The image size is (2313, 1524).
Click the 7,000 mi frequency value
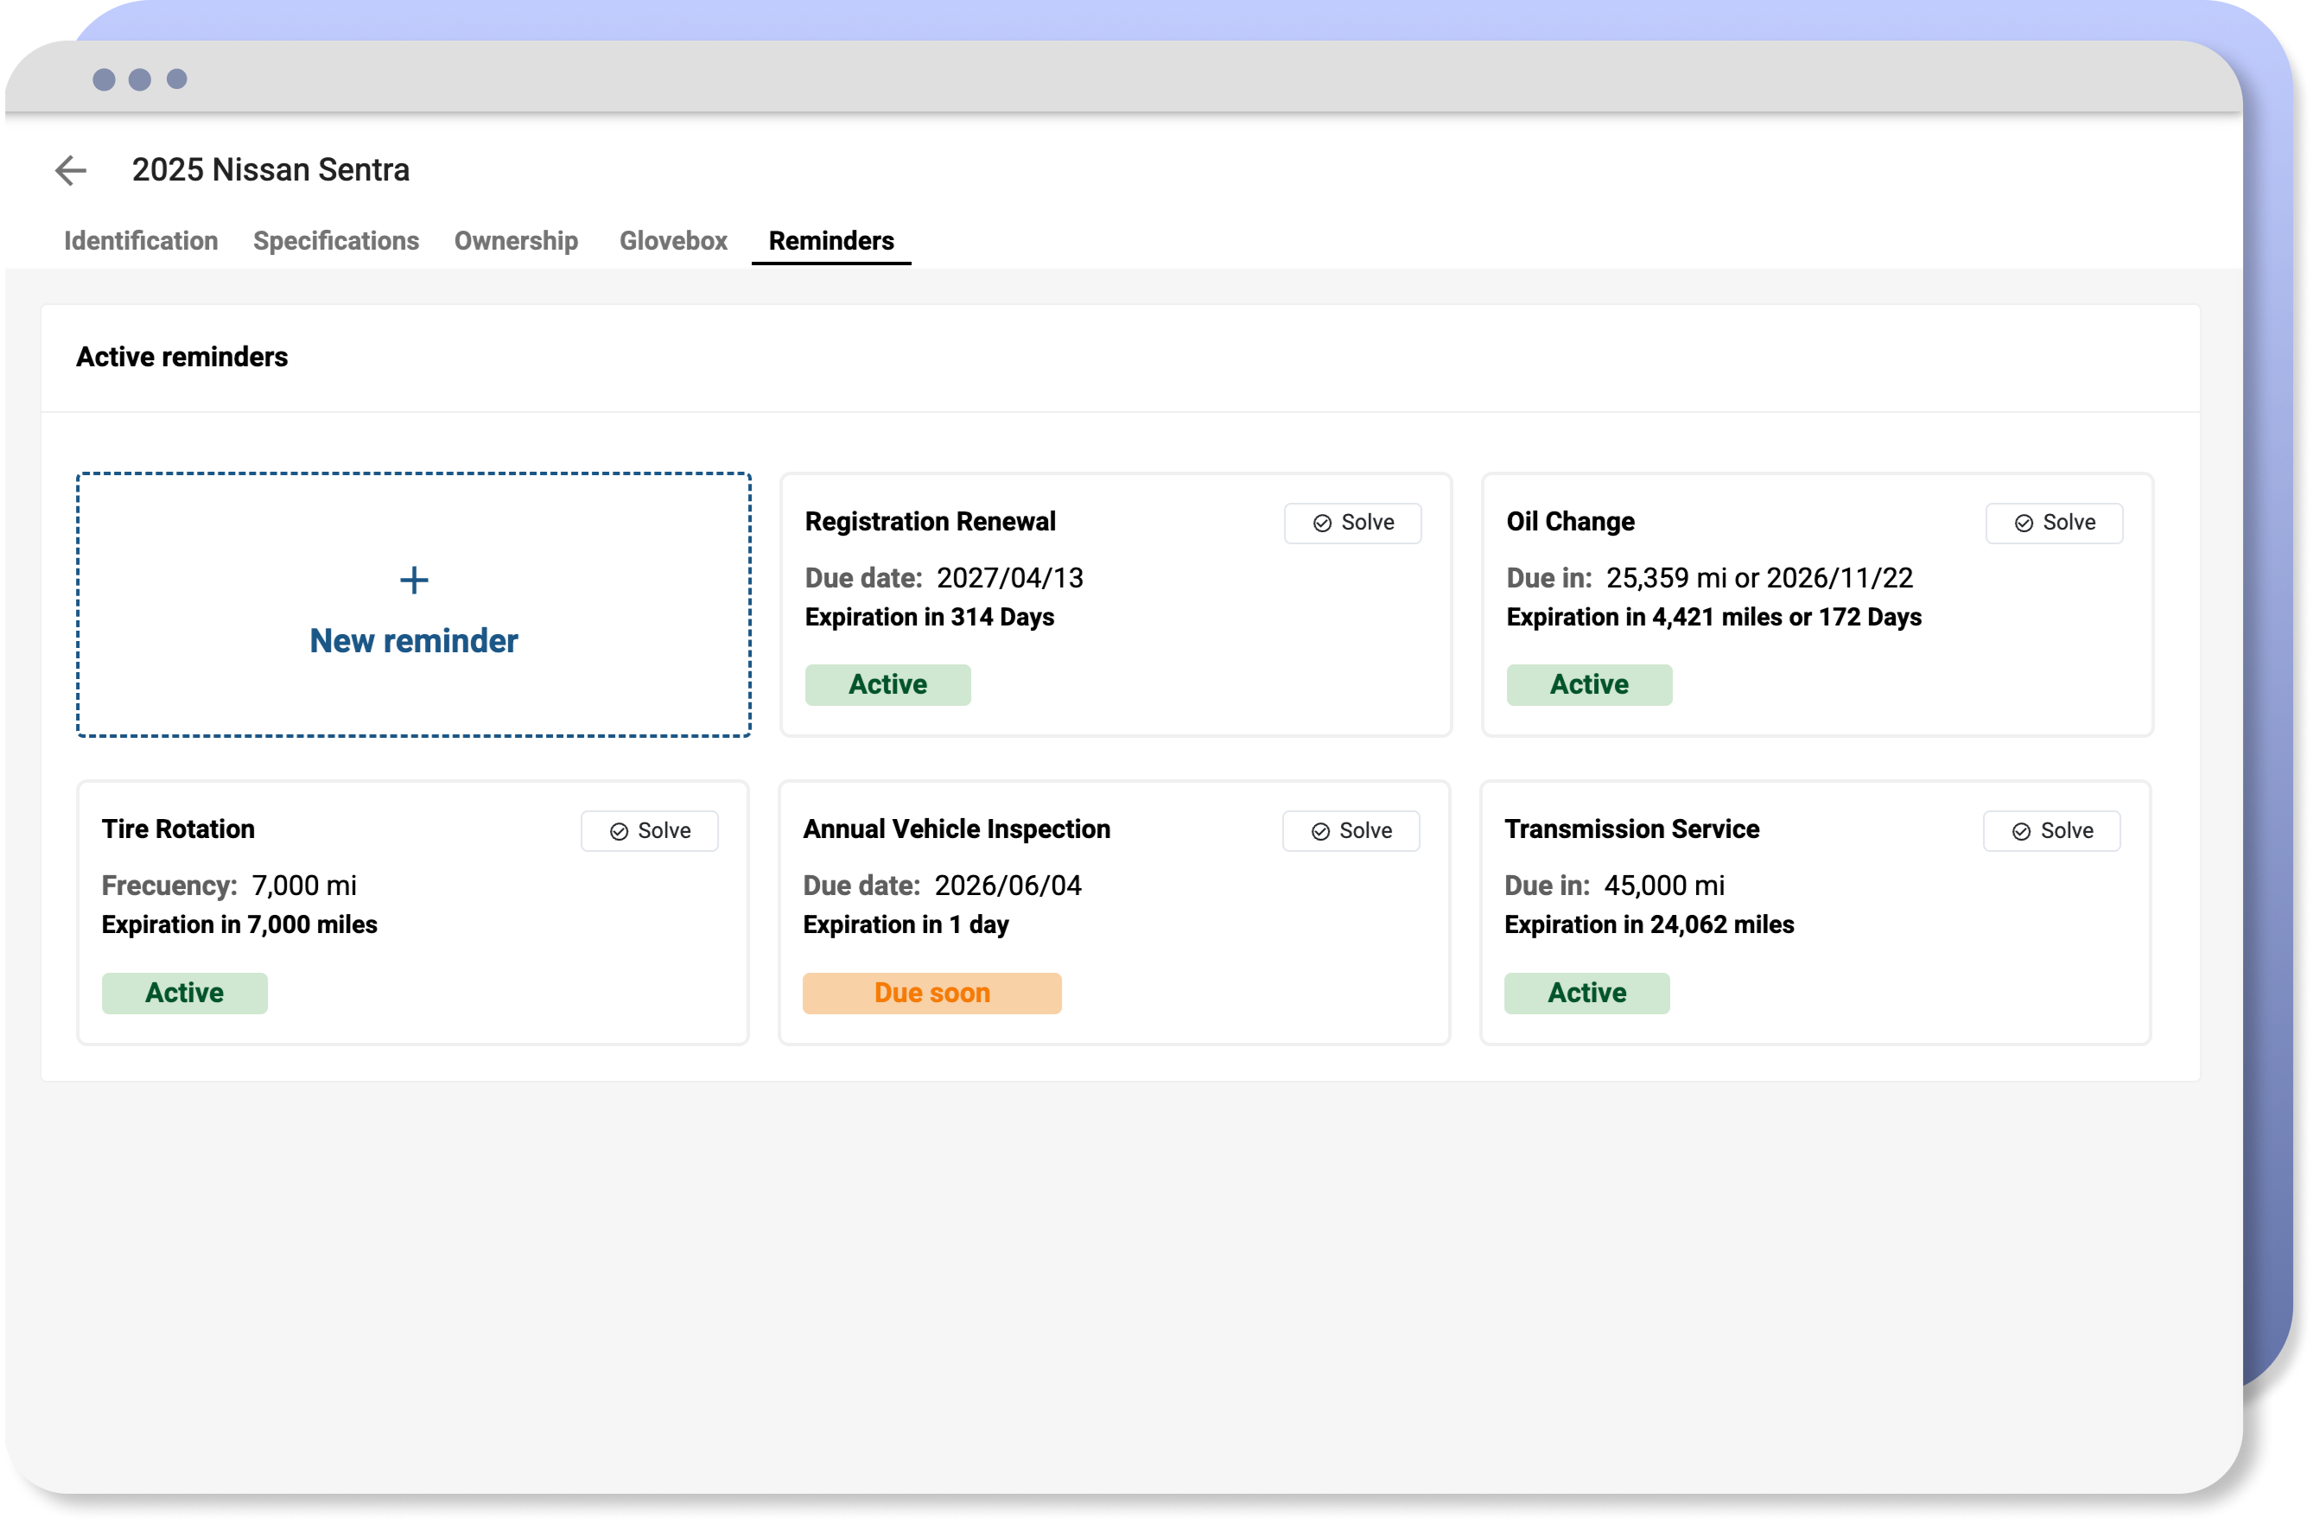pos(304,886)
